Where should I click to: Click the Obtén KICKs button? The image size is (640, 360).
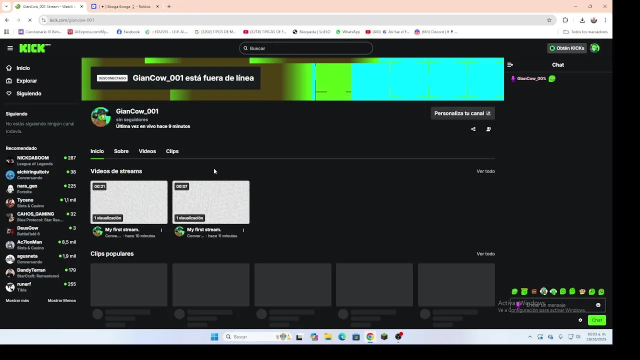pos(567,48)
